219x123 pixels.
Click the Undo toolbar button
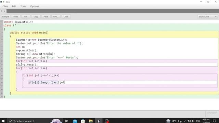point(16,17)
